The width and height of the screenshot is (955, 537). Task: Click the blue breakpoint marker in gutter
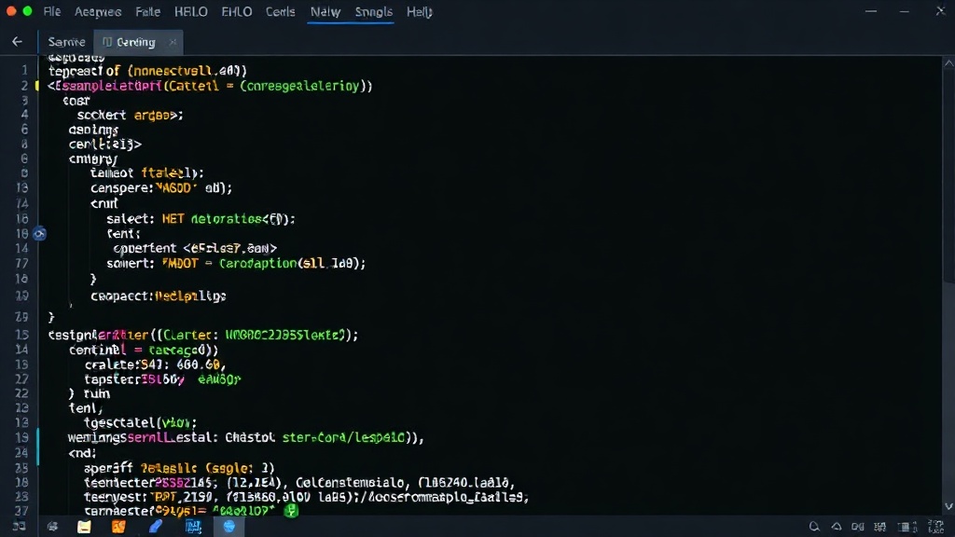[x=39, y=234]
